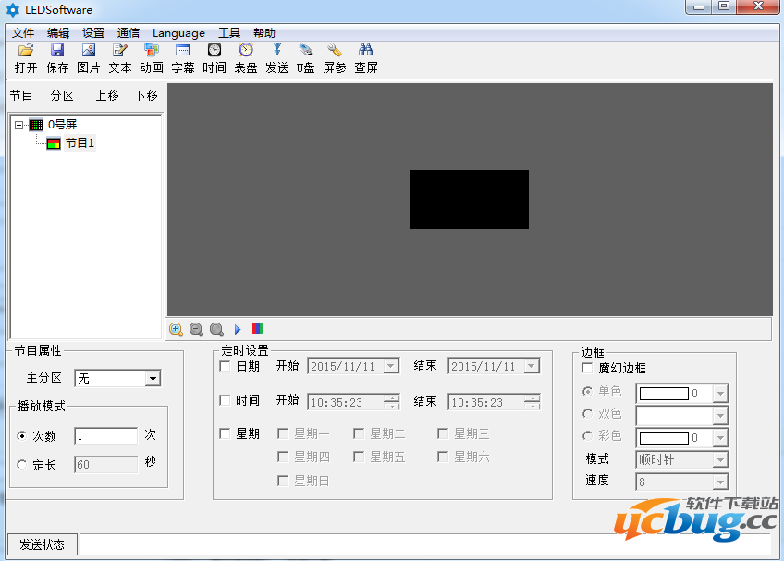
Task: Select the 定长 playback mode radio button
Action: (22, 465)
